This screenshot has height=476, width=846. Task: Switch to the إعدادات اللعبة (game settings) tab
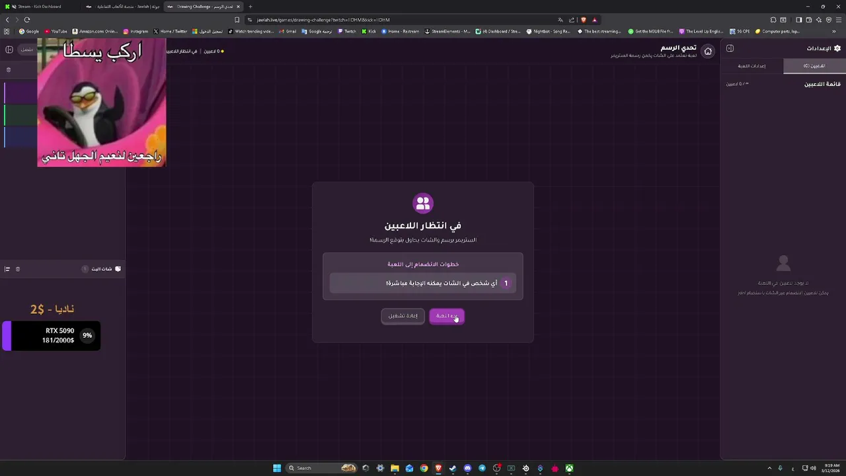pos(752,66)
